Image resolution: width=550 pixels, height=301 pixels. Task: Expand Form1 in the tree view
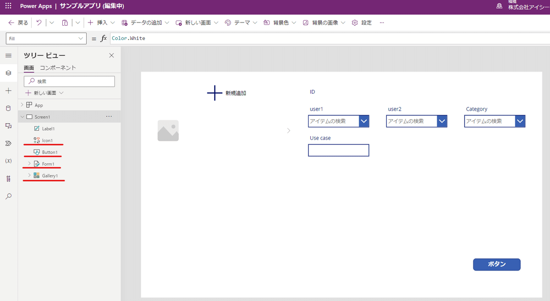point(29,163)
